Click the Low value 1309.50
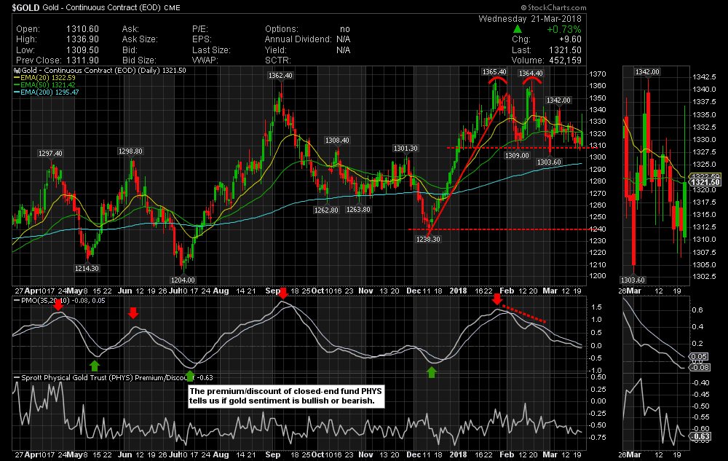Screen dimensions: 728x461 [x=83, y=50]
